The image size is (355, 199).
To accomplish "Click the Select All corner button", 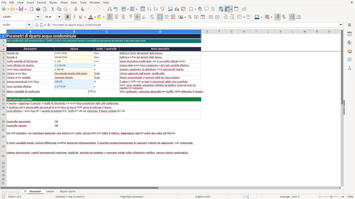I will [3, 32].
